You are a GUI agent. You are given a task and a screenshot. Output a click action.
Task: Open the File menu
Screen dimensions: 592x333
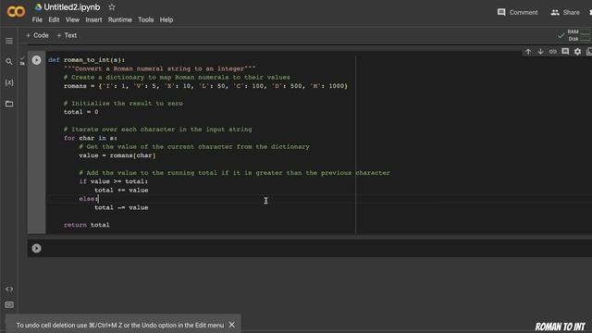(x=37, y=20)
